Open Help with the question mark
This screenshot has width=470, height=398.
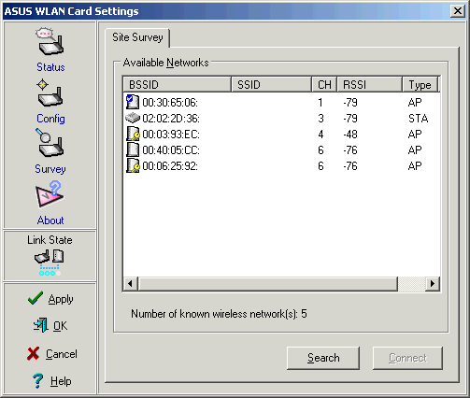[51, 380]
